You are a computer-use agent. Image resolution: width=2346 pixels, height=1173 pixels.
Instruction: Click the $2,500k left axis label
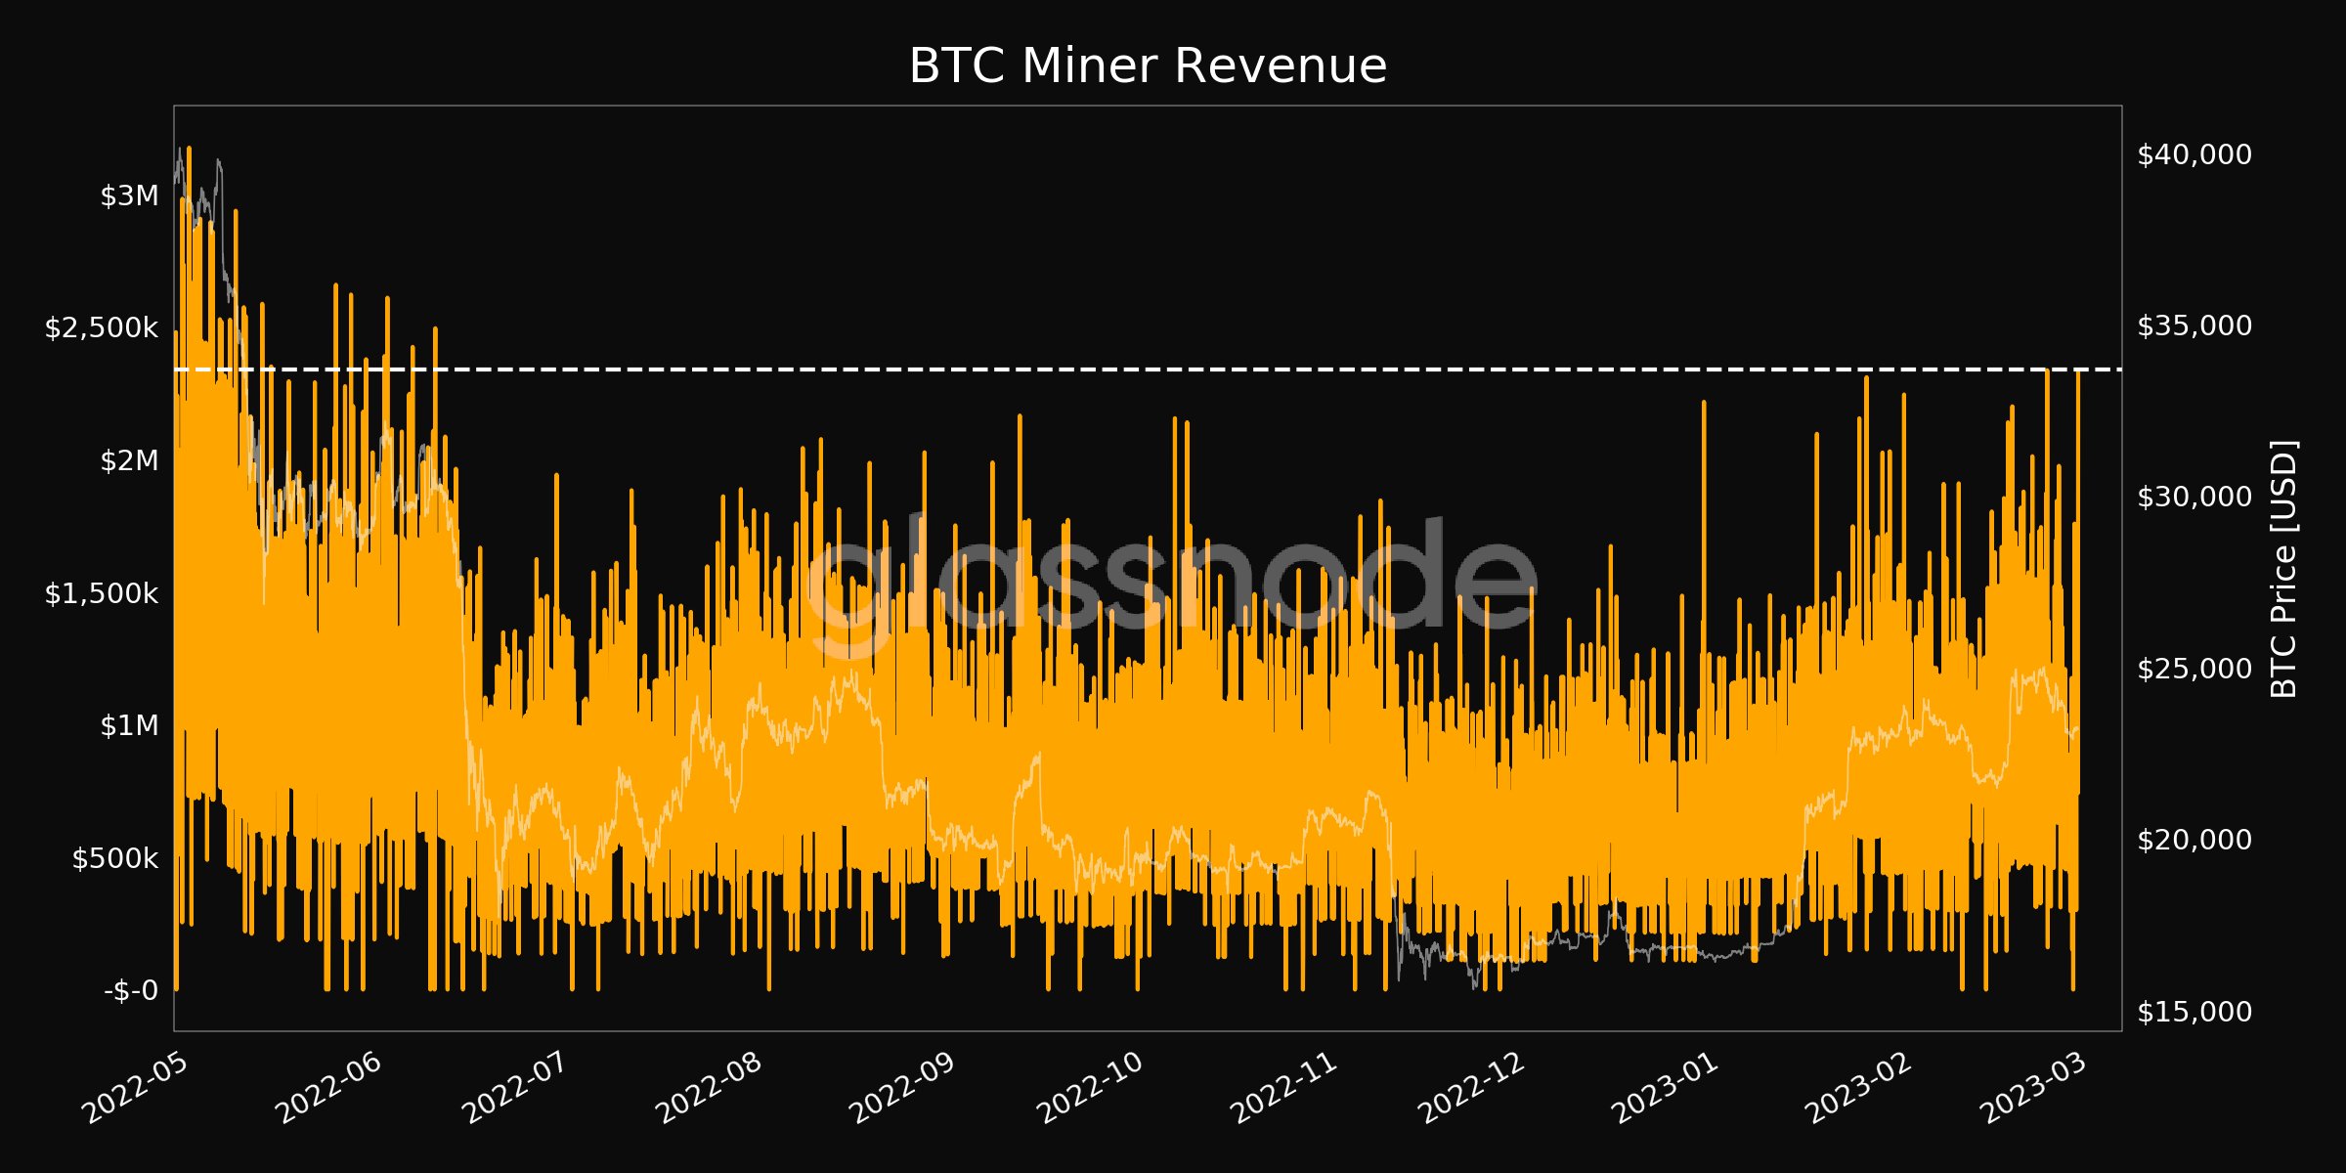[102, 328]
